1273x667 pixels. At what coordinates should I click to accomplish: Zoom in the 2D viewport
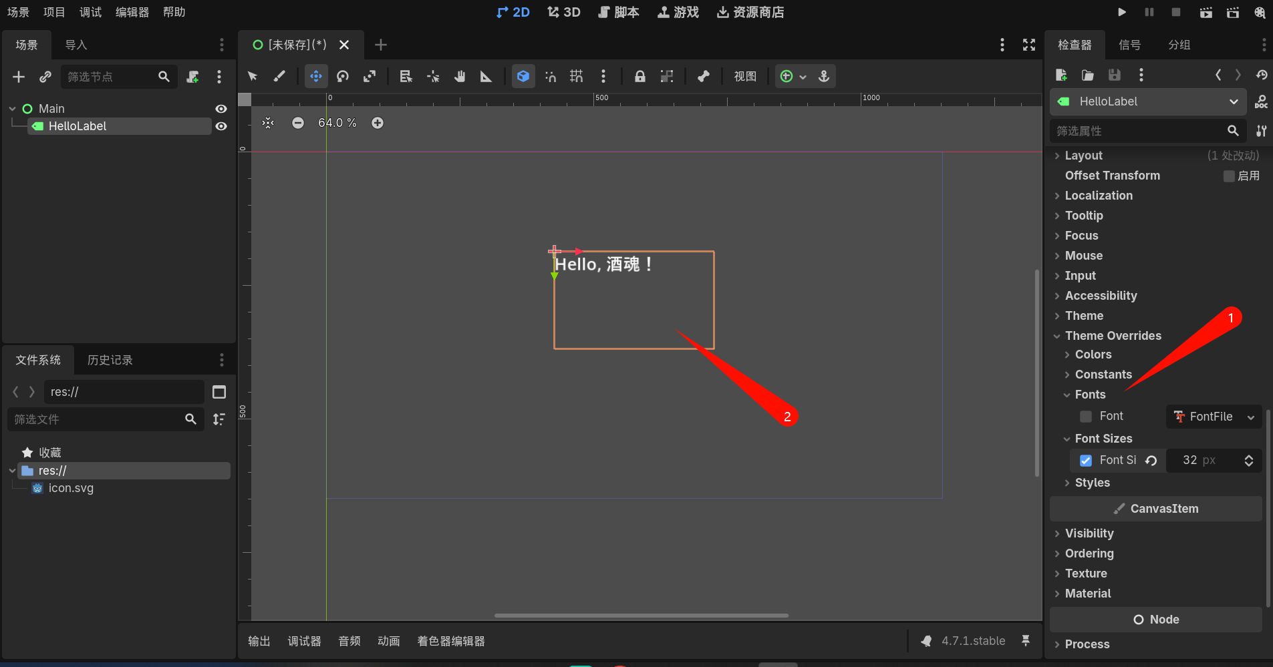[x=378, y=123]
